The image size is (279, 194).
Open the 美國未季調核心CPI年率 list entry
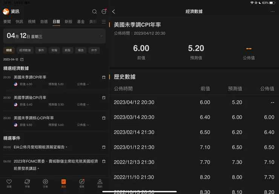[x=54, y=121]
